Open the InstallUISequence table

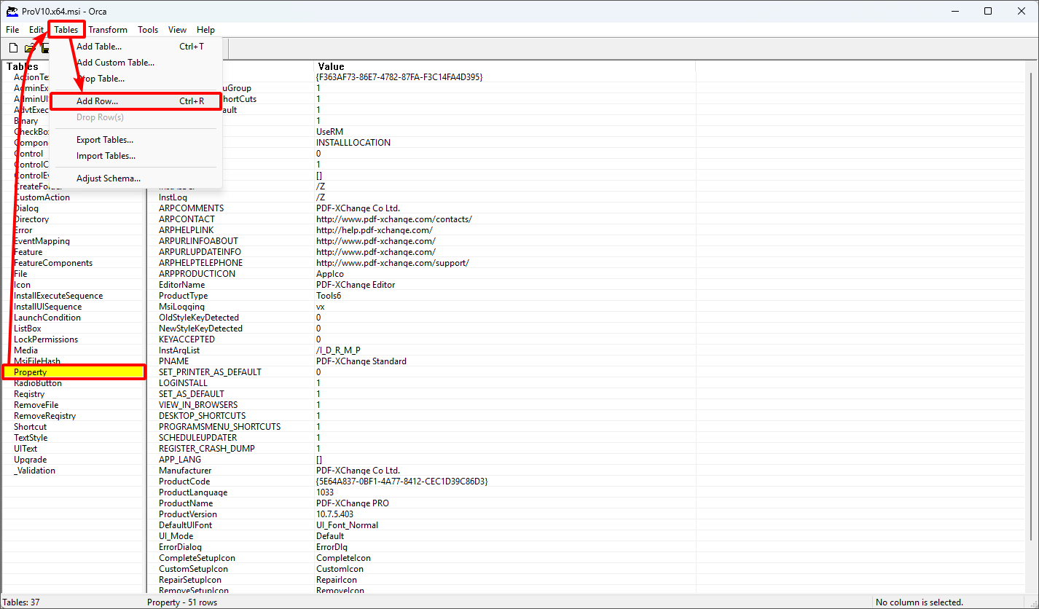tap(48, 307)
